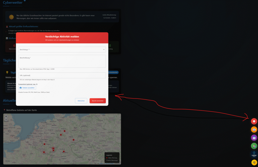Open the Leaflet attribution link
Viewport: 258px width, 167px height.
[x=101, y=163]
